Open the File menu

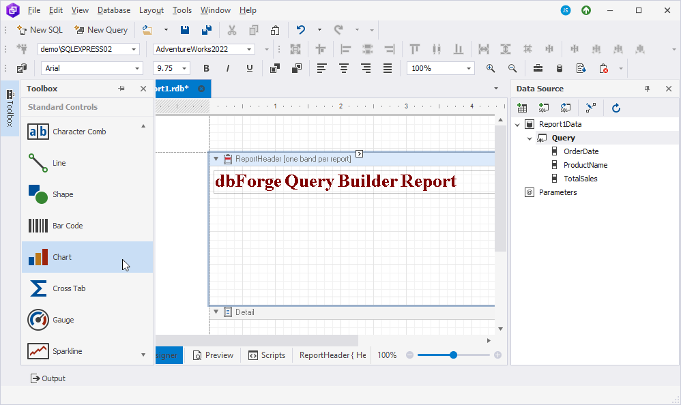[34, 10]
